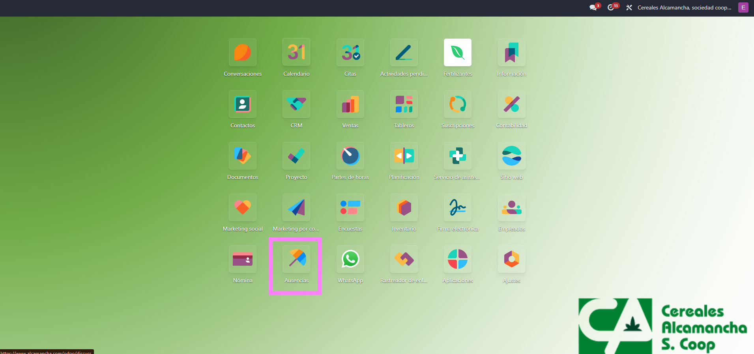The width and height of the screenshot is (754, 354).
Task: Open the Ajustes settings app
Action: point(511,259)
